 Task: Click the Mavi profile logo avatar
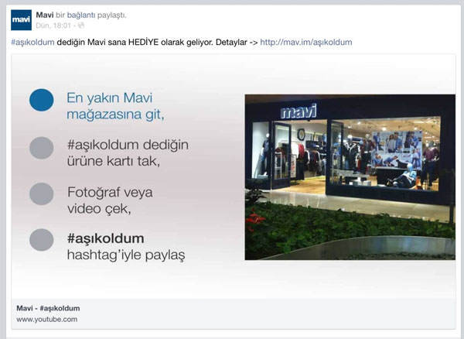(x=21, y=20)
